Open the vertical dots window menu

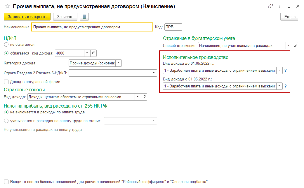click(x=280, y=6)
